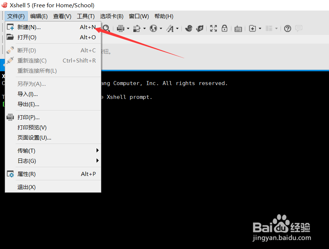This screenshot has width=329, height=249.
Task: Open the Print icon dropdown arrow
Action: click(128, 28)
